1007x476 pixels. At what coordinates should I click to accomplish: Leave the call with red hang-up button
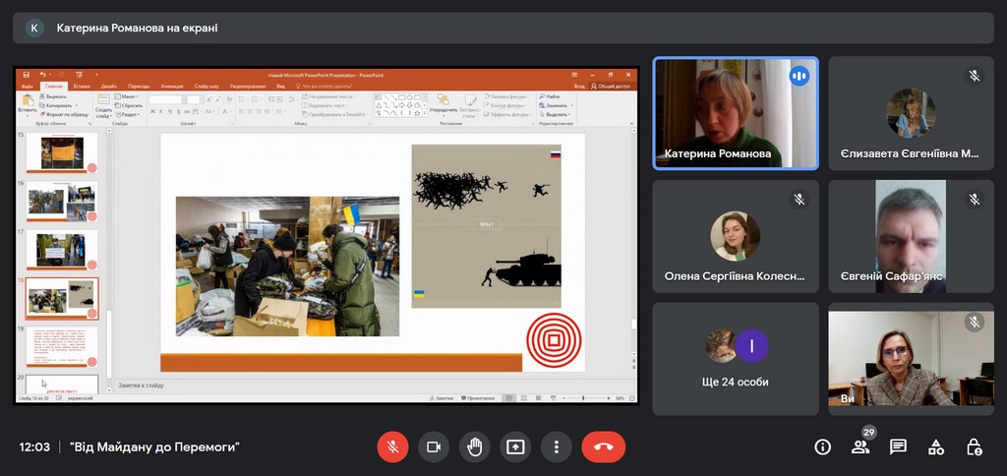[603, 446]
